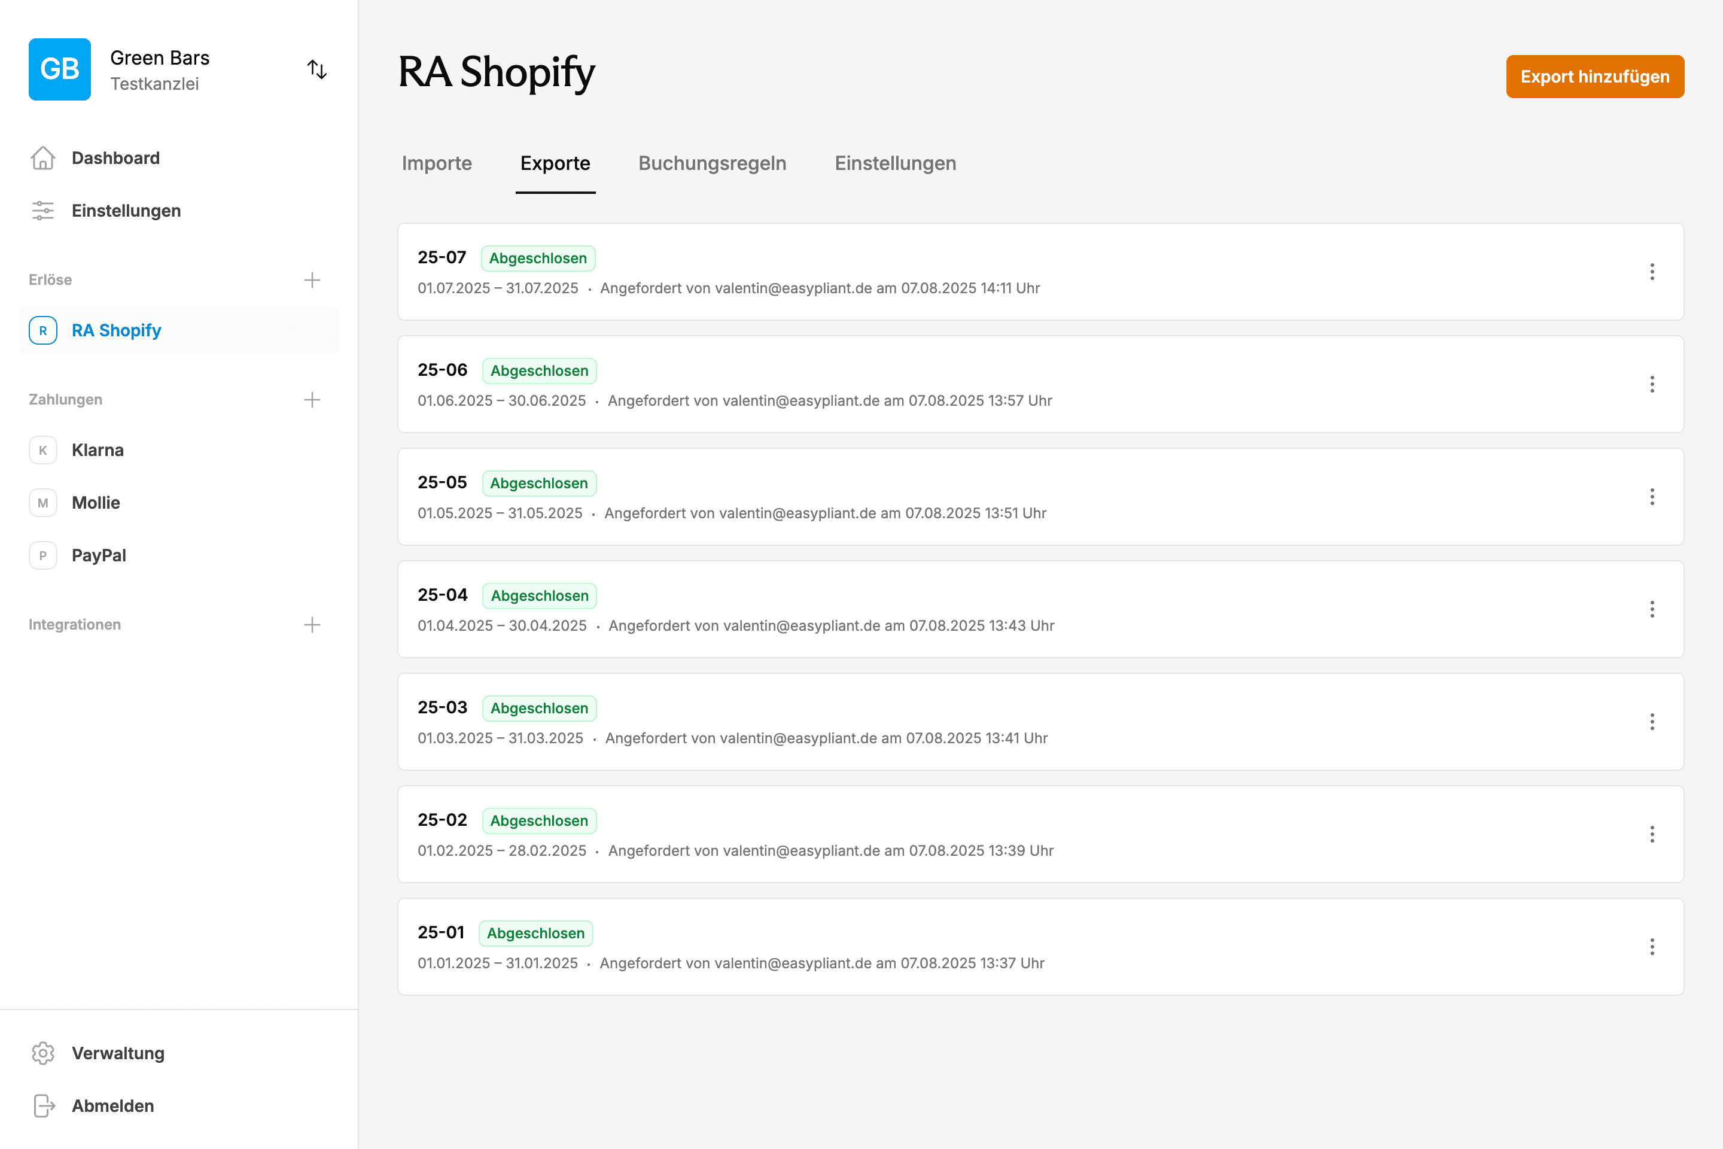Click the GB company avatar

click(59, 69)
